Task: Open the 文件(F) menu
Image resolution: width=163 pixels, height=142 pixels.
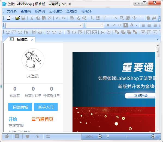Action: (x=11, y=11)
